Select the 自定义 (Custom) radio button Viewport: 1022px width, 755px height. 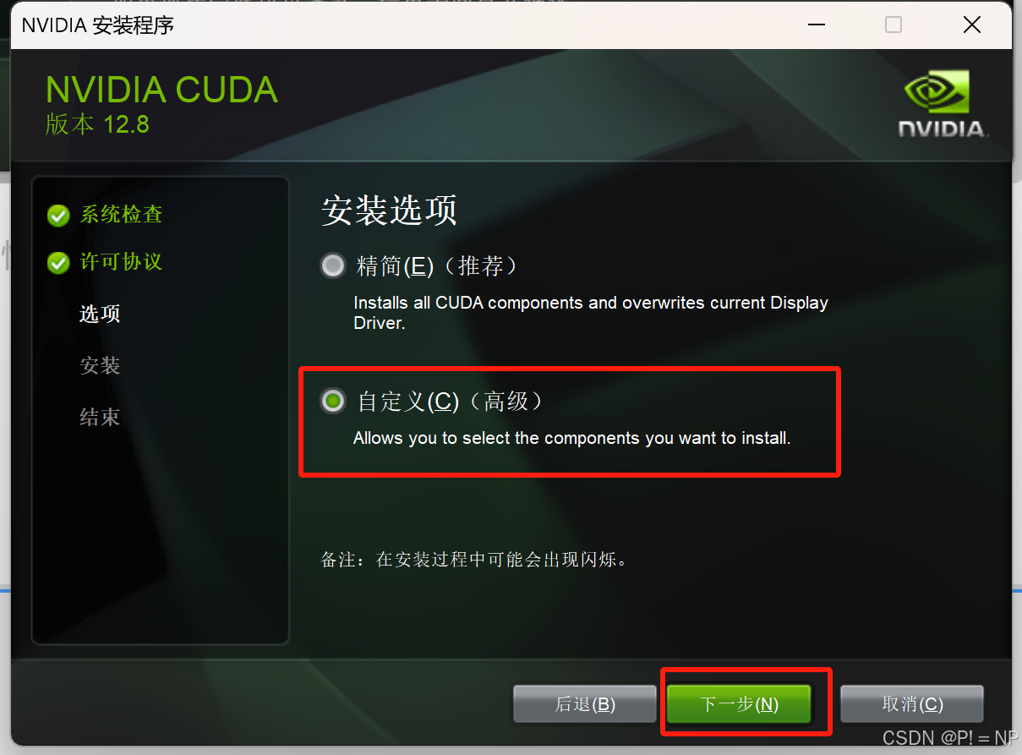point(333,401)
